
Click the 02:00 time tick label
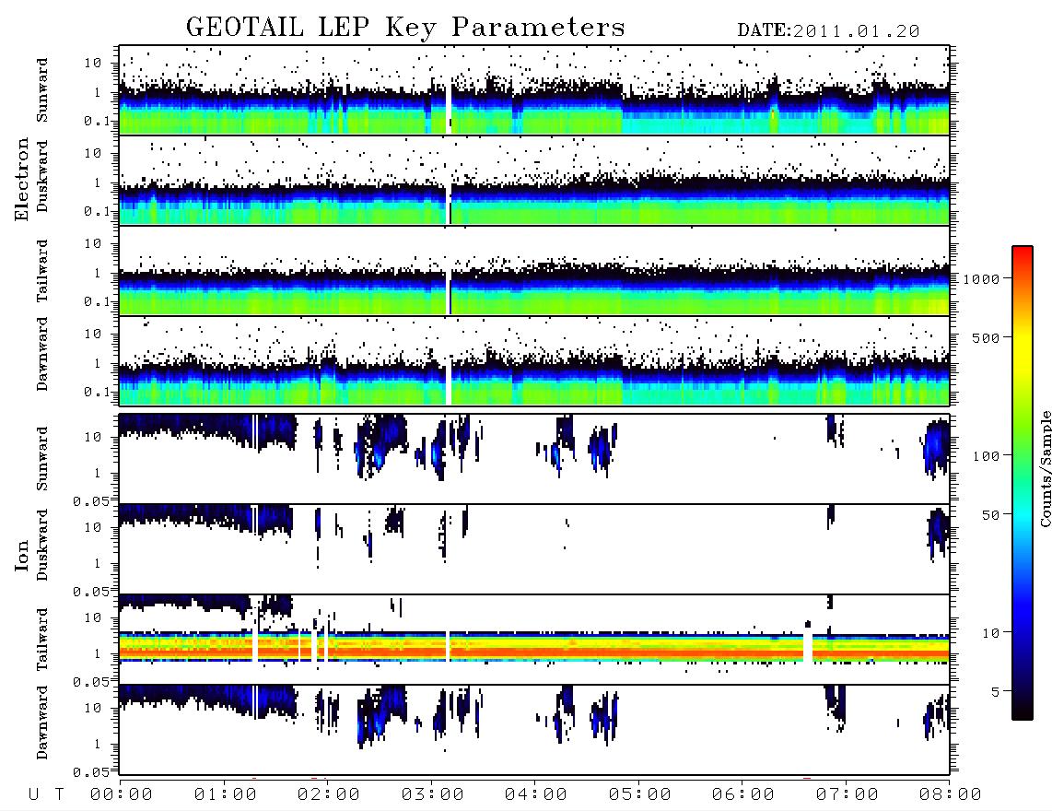[x=329, y=795]
